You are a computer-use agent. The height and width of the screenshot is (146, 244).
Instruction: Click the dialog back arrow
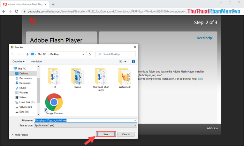[13, 54]
